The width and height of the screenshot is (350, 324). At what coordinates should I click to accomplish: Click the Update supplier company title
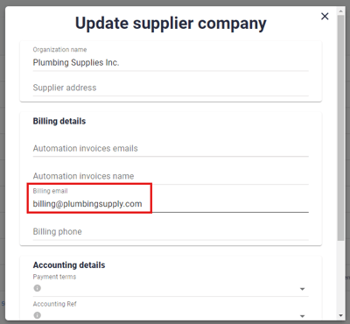171,24
